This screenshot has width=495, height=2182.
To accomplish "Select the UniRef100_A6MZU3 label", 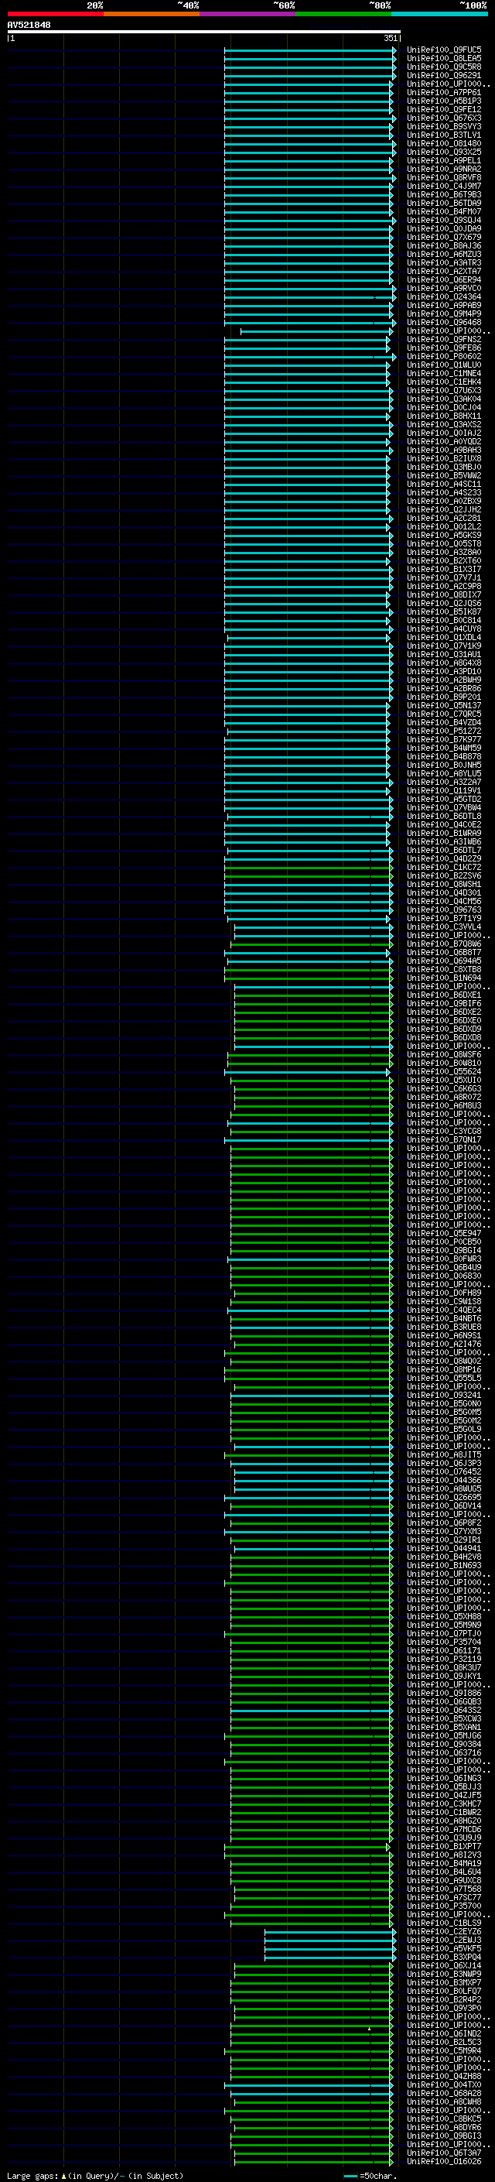I will pyautogui.click(x=444, y=254).
